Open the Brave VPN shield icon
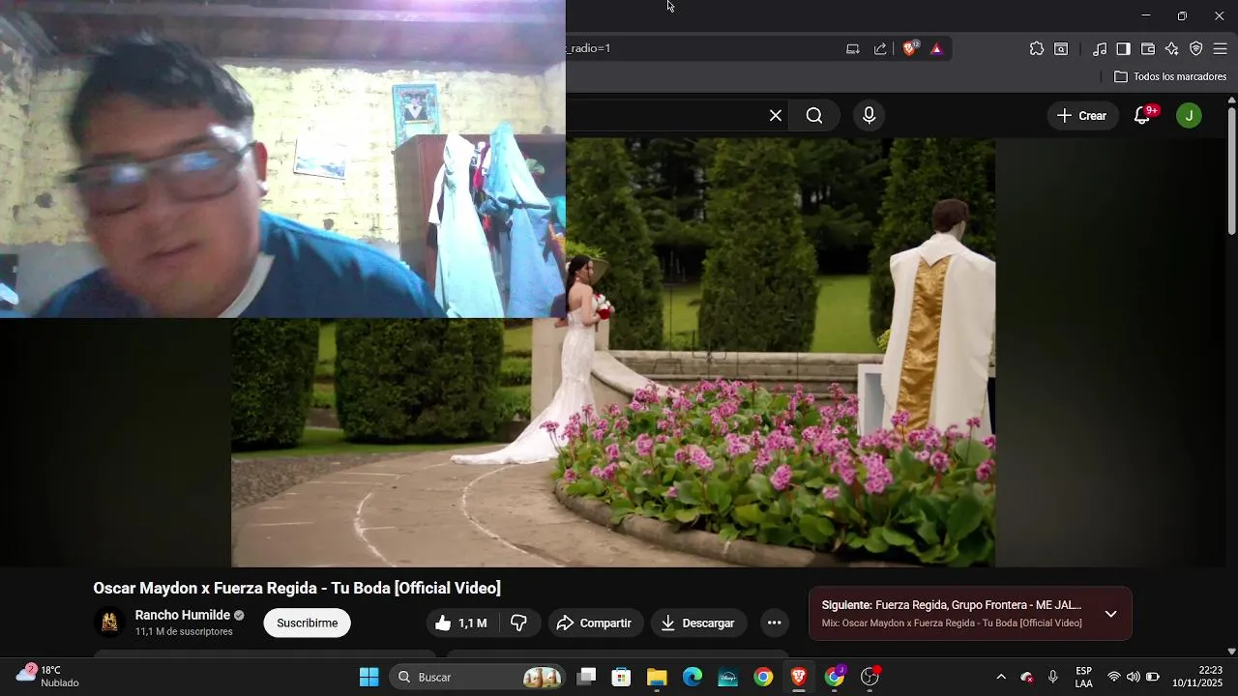The height and width of the screenshot is (696, 1238). click(x=1196, y=48)
